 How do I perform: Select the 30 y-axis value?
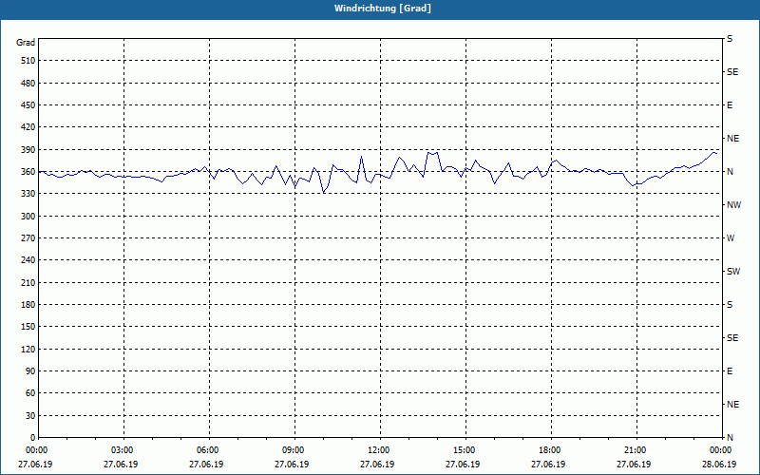tap(30, 415)
